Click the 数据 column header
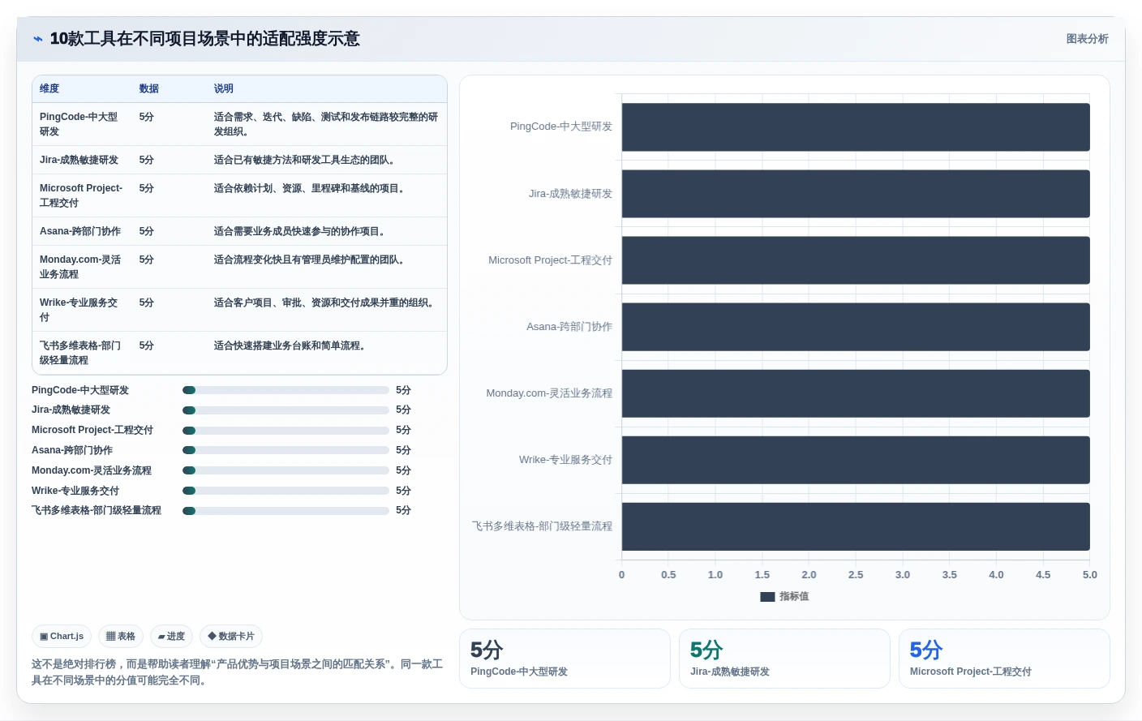 pos(148,88)
